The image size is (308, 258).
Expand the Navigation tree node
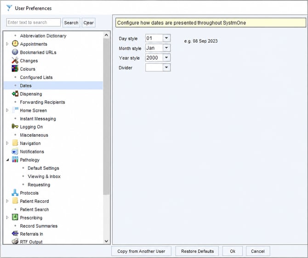click(7, 143)
